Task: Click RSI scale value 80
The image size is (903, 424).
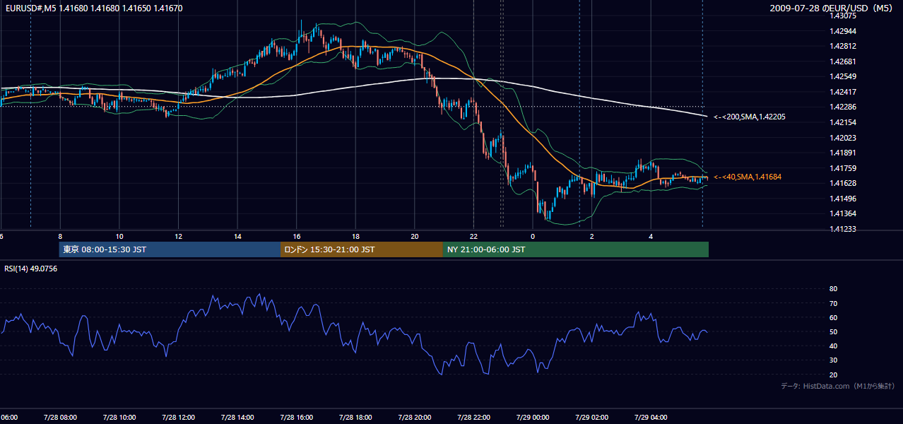Action: pos(833,289)
